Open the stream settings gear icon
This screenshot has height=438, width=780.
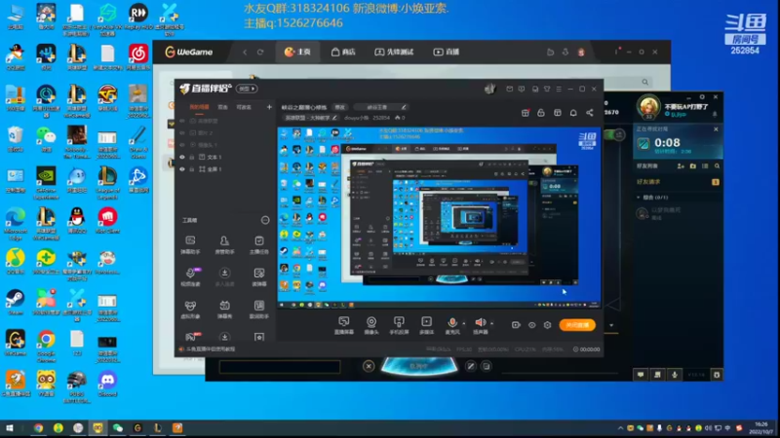pyautogui.click(x=547, y=325)
